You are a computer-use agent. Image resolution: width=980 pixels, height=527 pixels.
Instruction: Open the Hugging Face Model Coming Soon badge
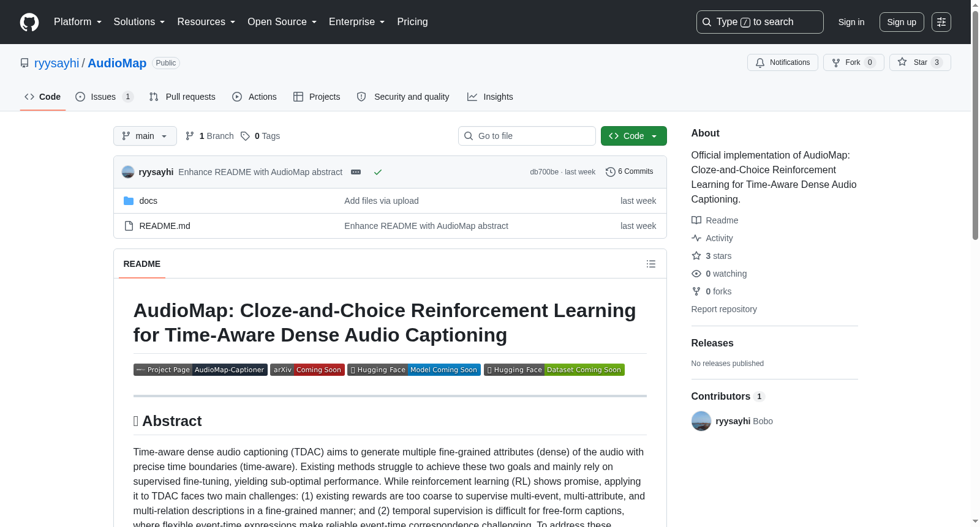click(x=414, y=370)
